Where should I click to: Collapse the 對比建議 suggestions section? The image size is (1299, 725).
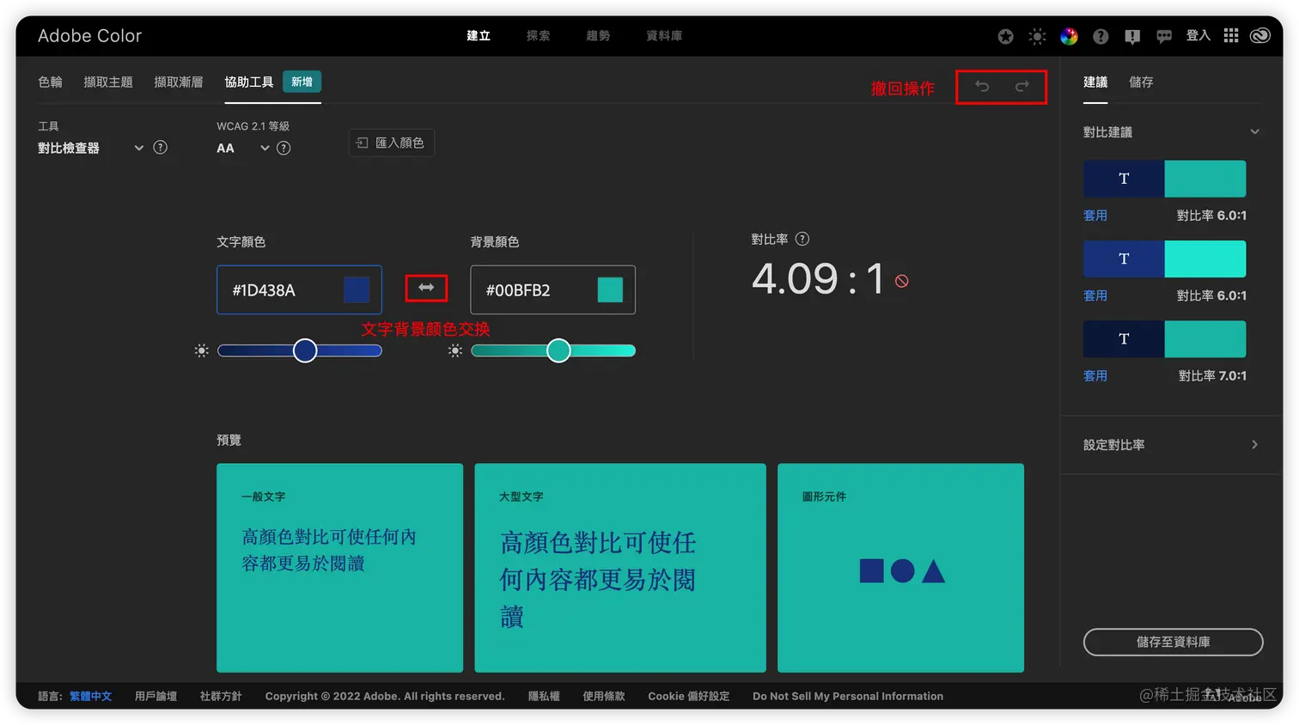(x=1254, y=131)
